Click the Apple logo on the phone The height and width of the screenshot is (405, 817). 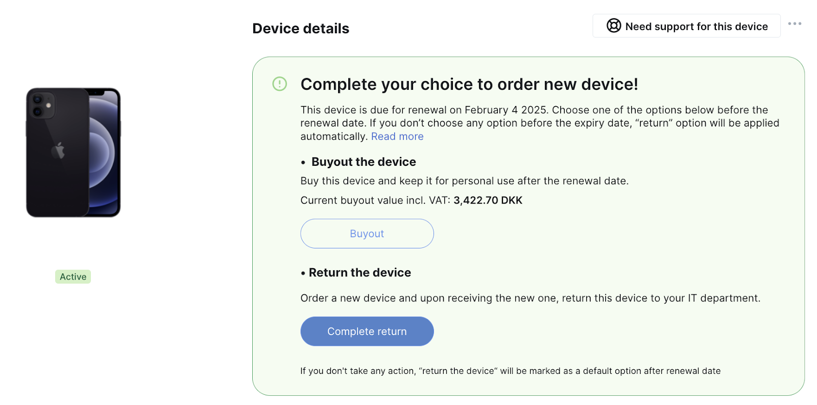tap(58, 150)
